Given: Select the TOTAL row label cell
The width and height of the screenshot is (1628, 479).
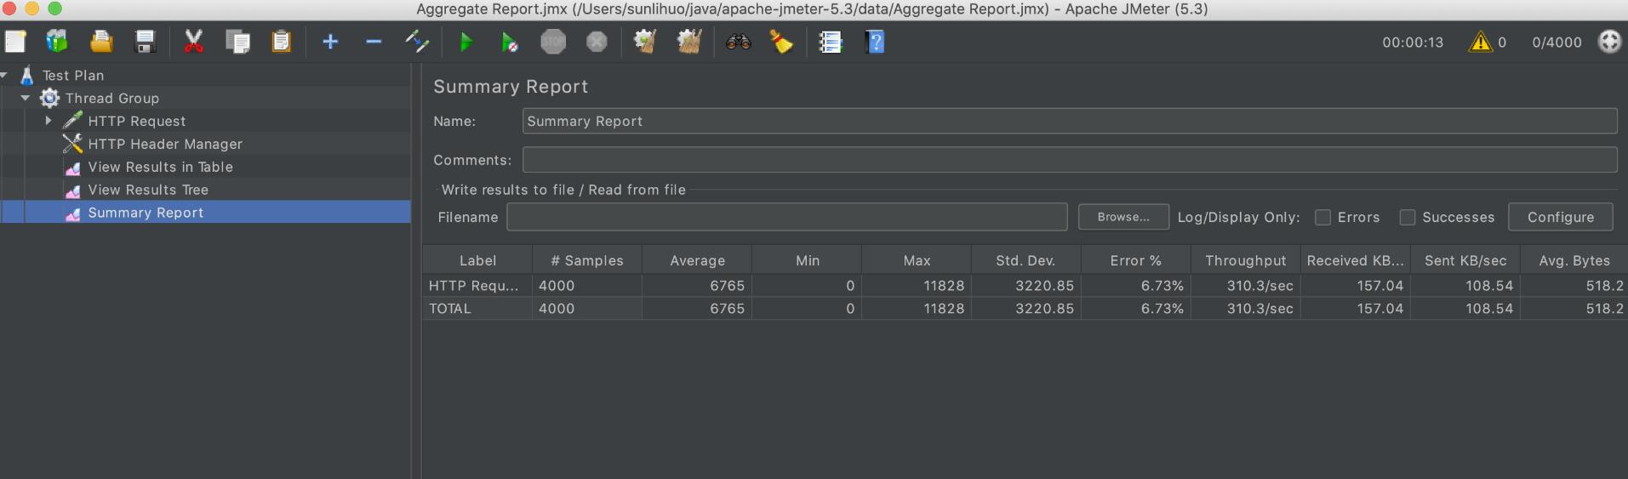Looking at the screenshot, I should [477, 309].
